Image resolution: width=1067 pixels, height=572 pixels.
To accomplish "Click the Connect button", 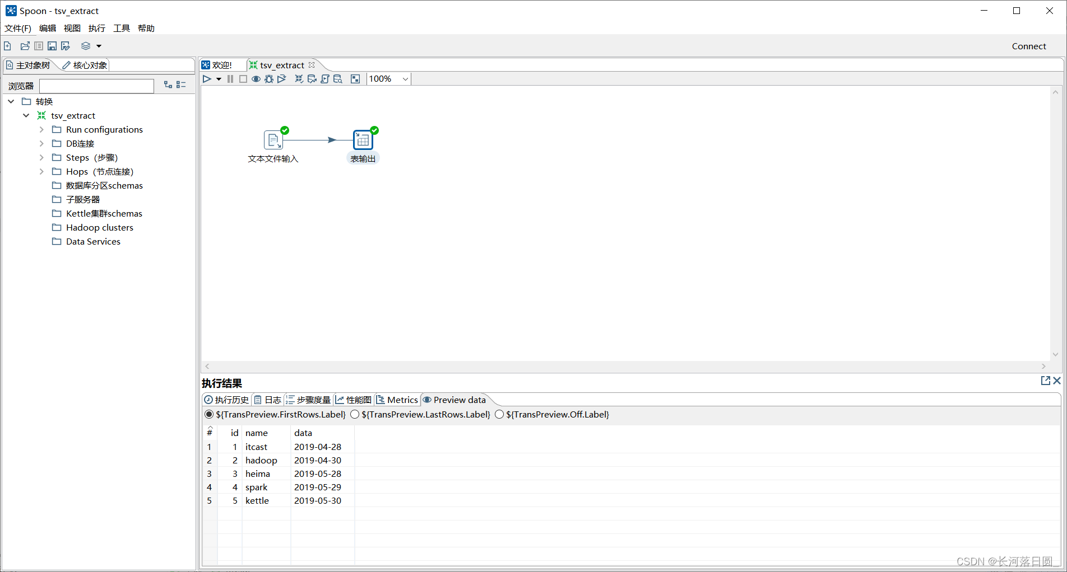I will coord(1029,46).
